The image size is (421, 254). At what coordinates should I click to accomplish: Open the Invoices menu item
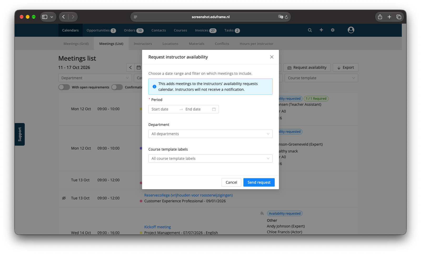pyautogui.click(x=206, y=30)
